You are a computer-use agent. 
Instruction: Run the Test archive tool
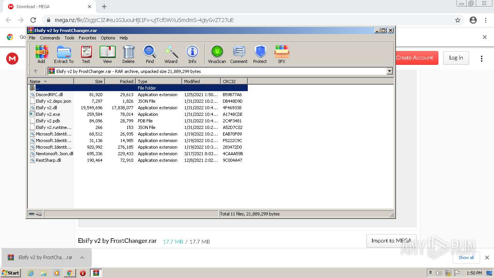coord(86,54)
